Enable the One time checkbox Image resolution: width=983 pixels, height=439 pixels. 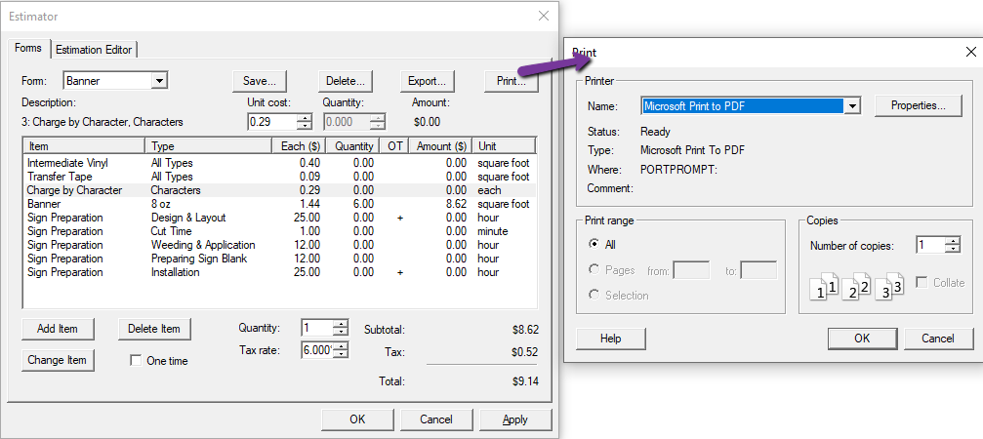pos(136,361)
